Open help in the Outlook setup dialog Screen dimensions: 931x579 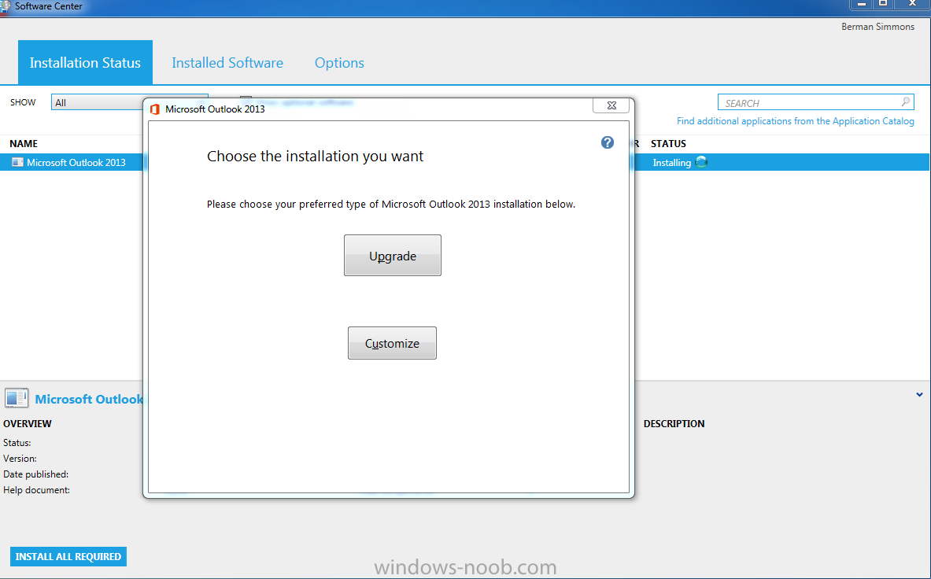click(607, 142)
